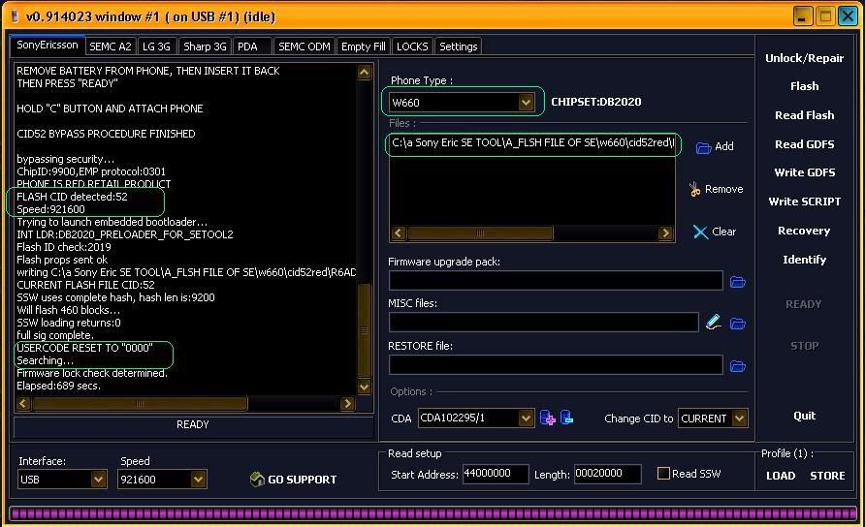Screen dimensions: 865x527
Task: Click the add CDA icon
Action: (x=547, y=418)
